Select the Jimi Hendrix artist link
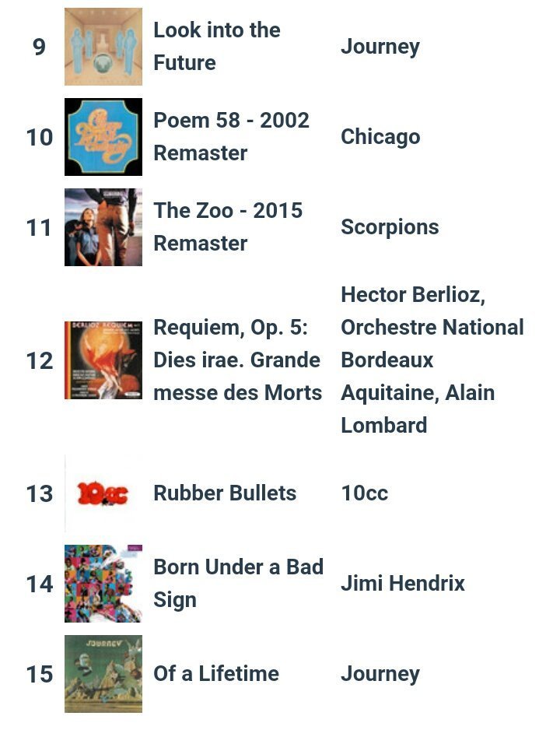 tap(403, 584)
